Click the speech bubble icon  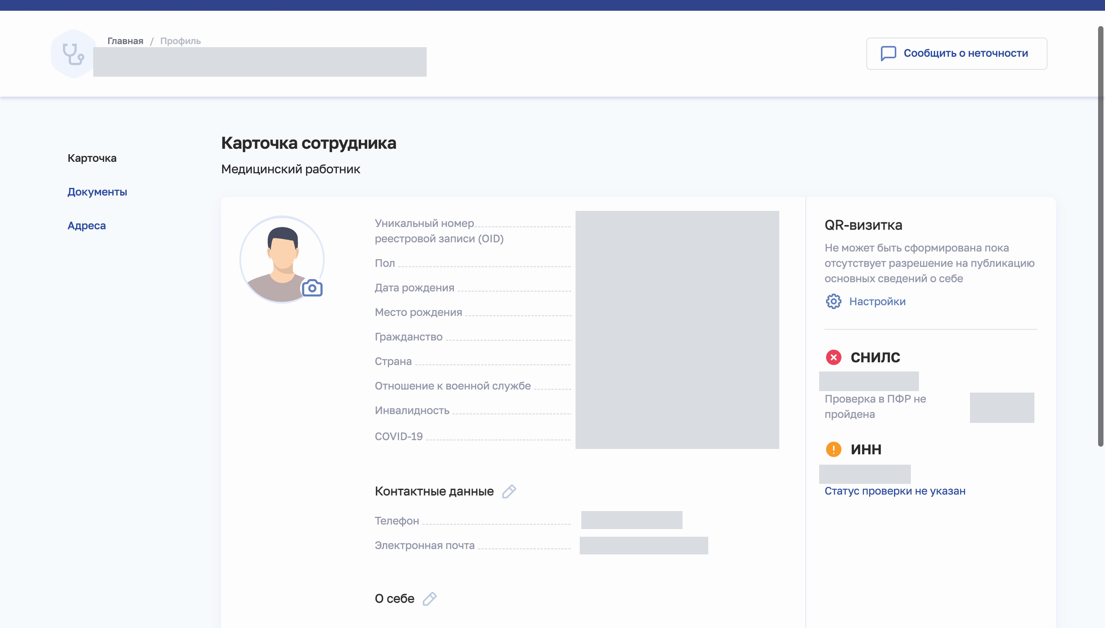pos(888,54)
